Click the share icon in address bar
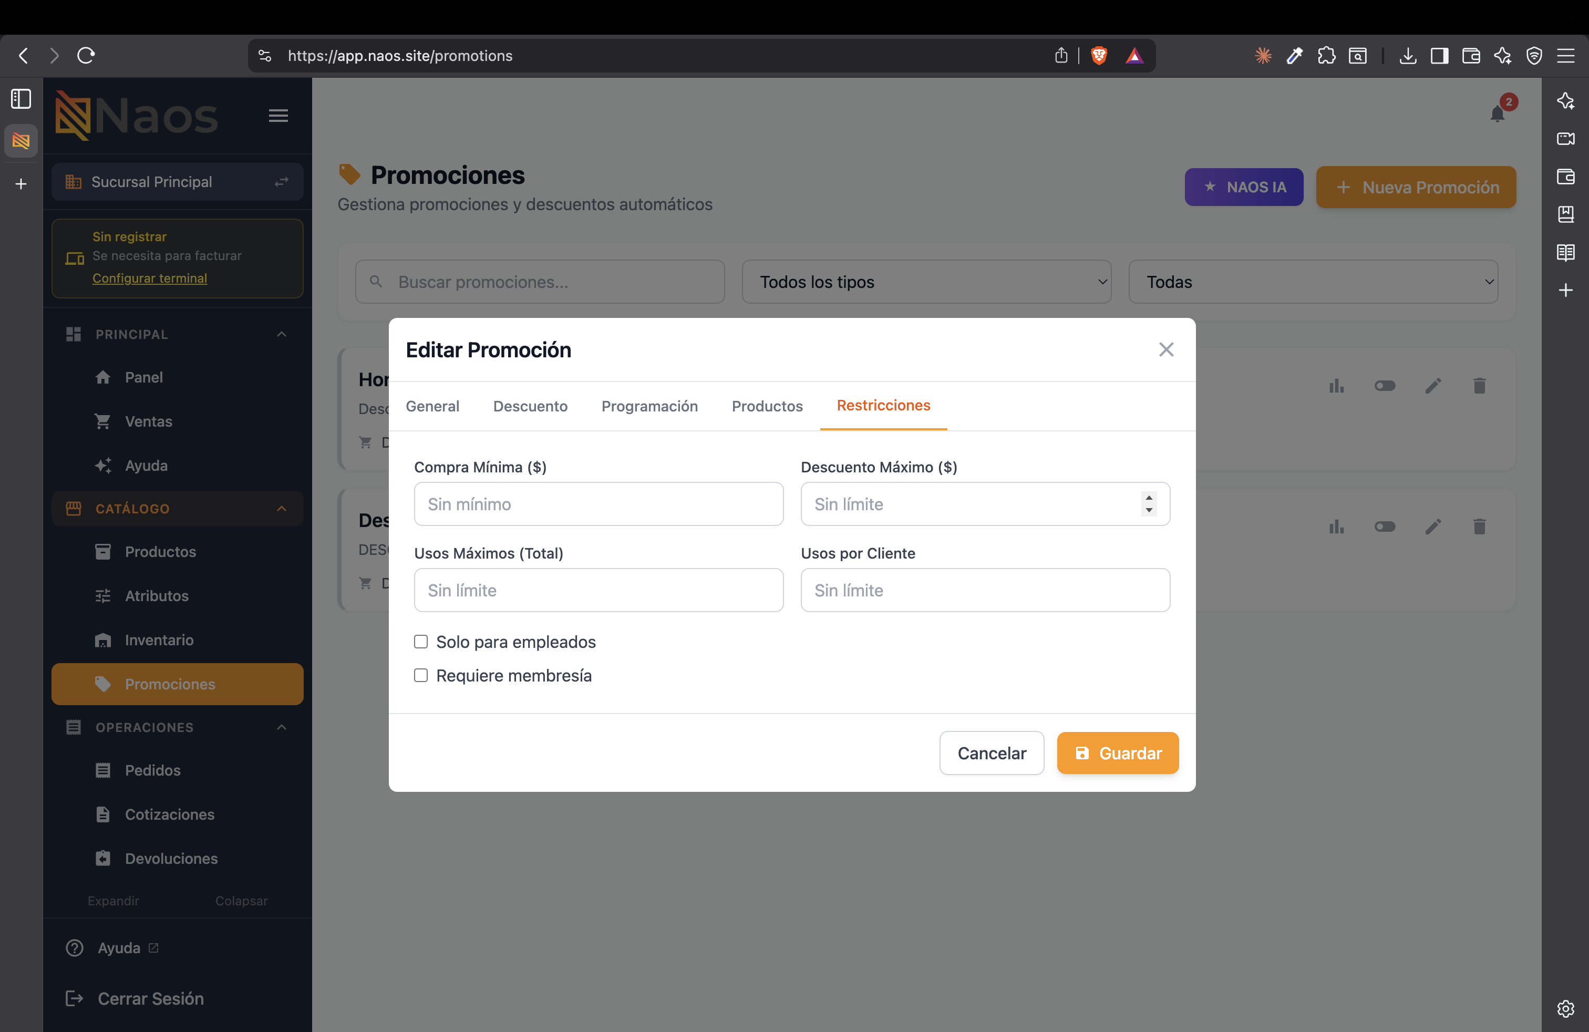1589x1032 pixels. coord(1061,55)
